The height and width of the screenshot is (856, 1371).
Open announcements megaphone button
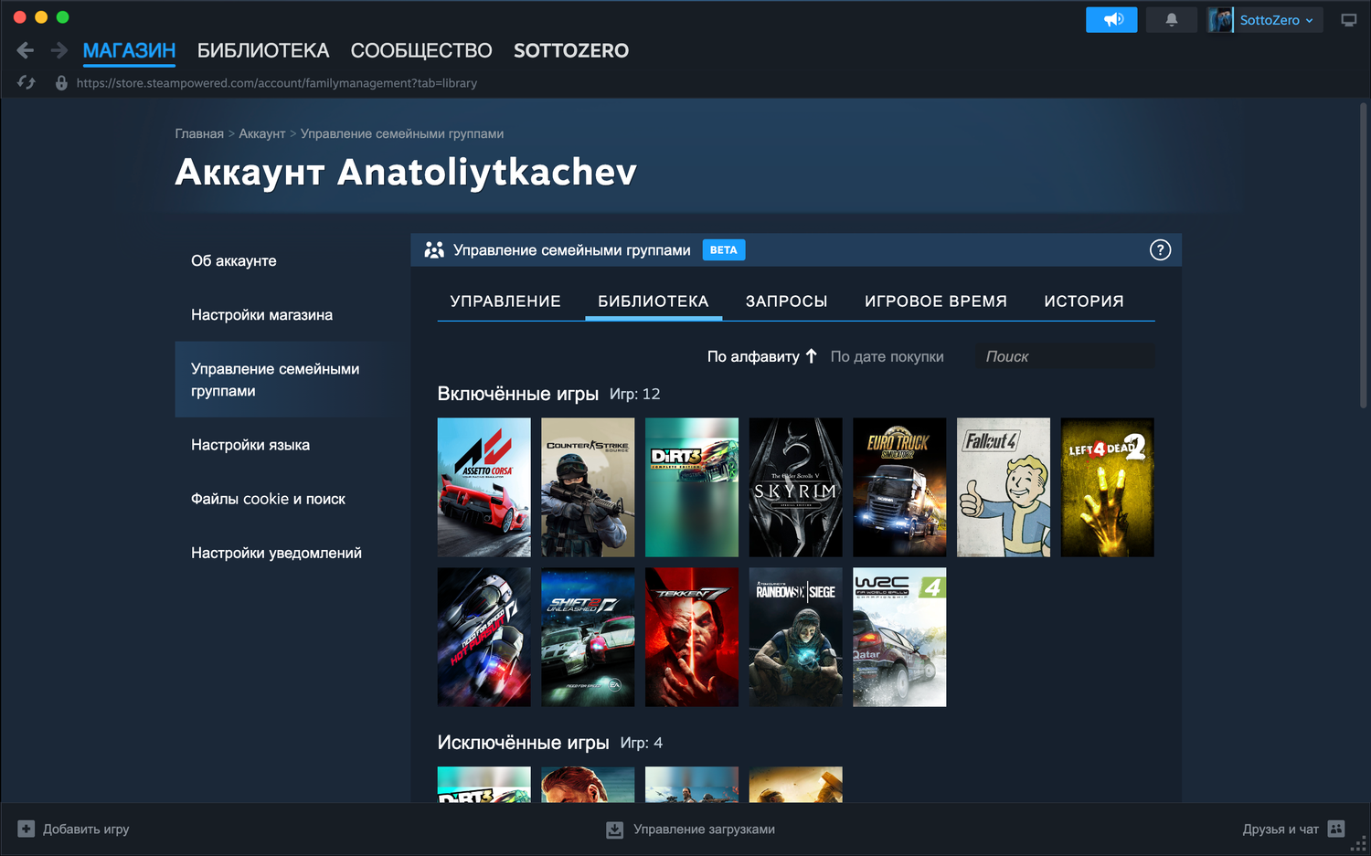pos(1111,19)
